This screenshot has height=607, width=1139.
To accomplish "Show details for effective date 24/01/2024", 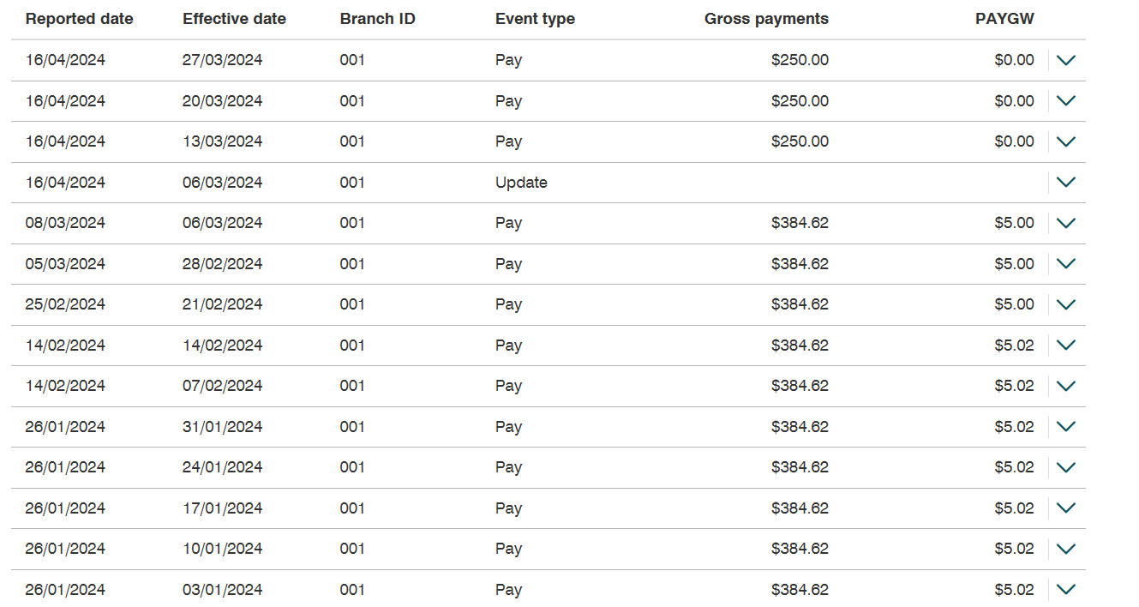I will 1065,467.
